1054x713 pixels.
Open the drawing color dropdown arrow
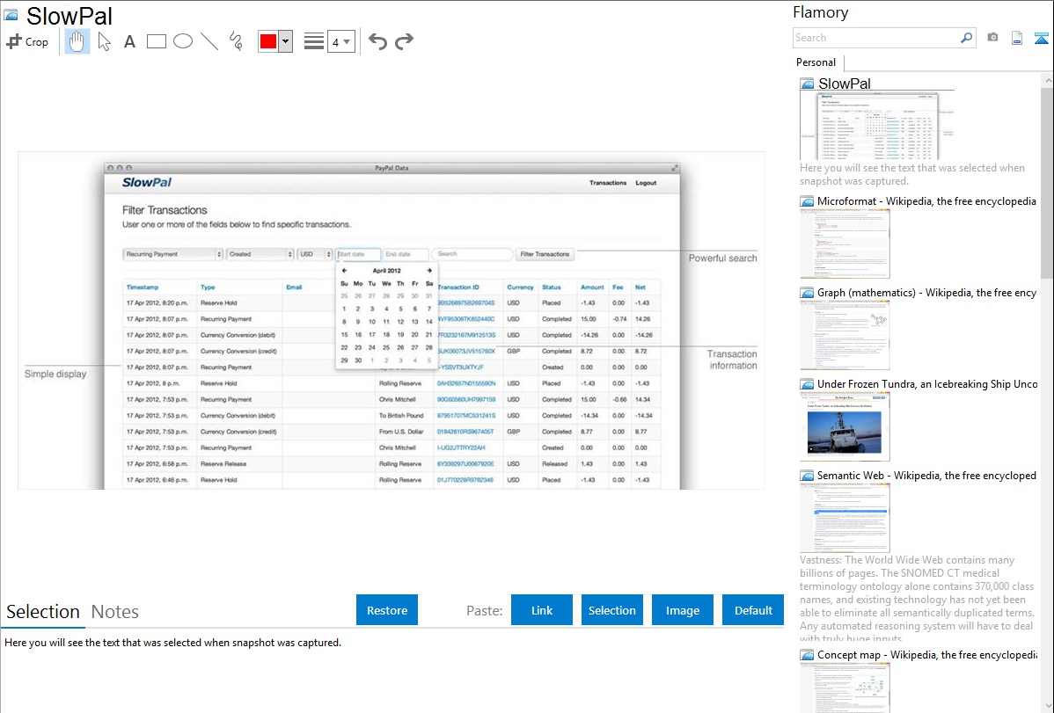[286, 41]
